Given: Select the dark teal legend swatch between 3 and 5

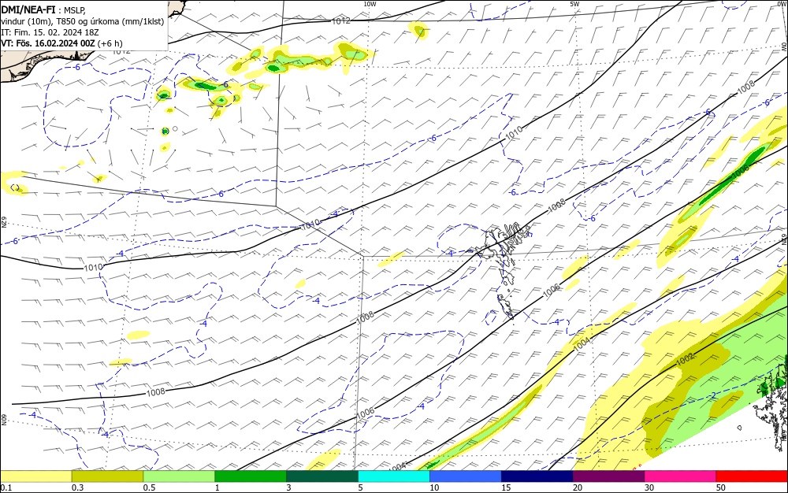Looking at the screenshot, I should pyautogui.click(x=322, y=476).
